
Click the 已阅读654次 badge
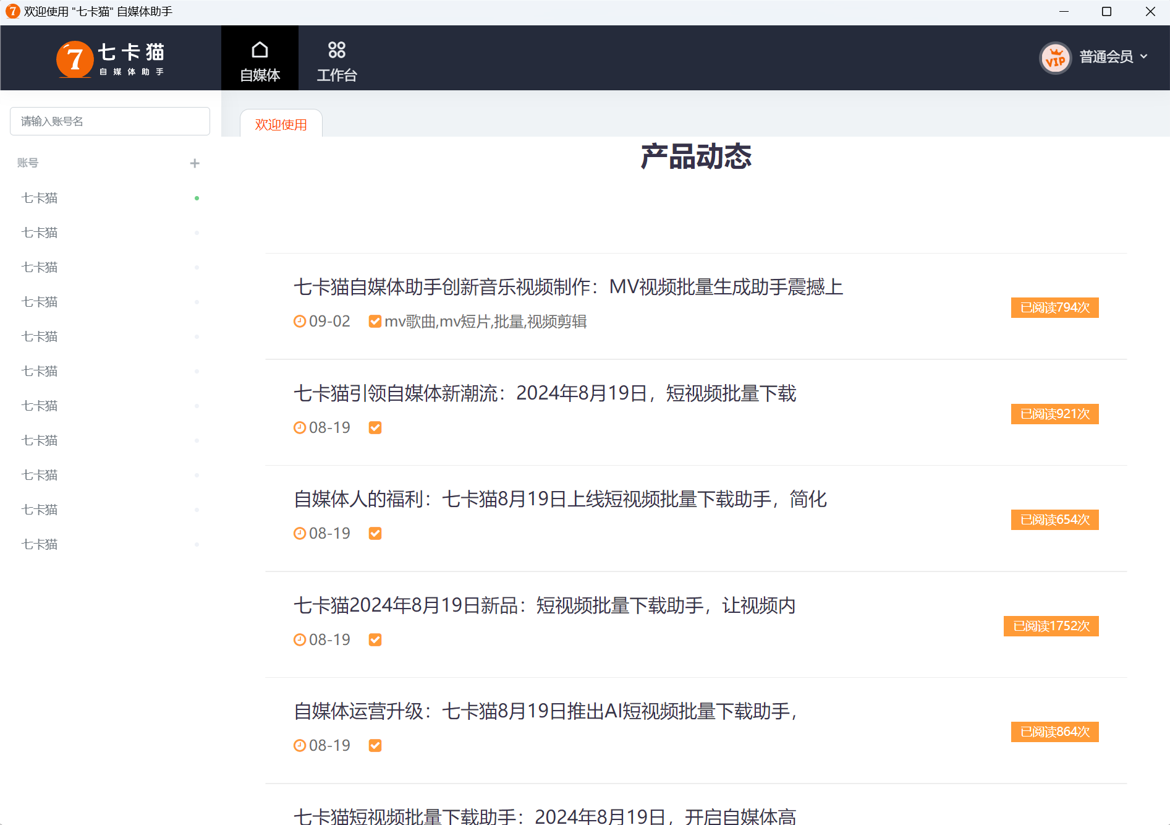[x=1054, y=519]
